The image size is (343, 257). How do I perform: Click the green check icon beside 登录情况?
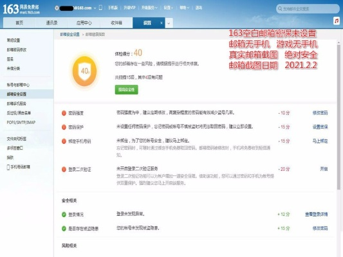(64, 215)
